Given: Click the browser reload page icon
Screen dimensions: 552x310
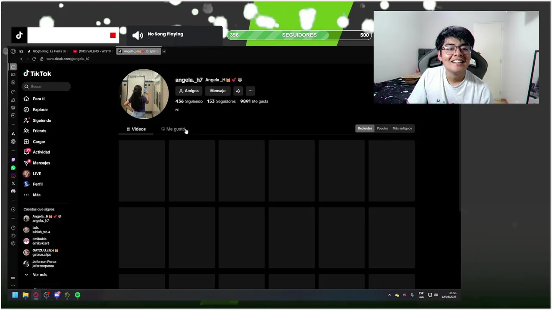Looking at the screenshot, I should click(x=34, y=59).
